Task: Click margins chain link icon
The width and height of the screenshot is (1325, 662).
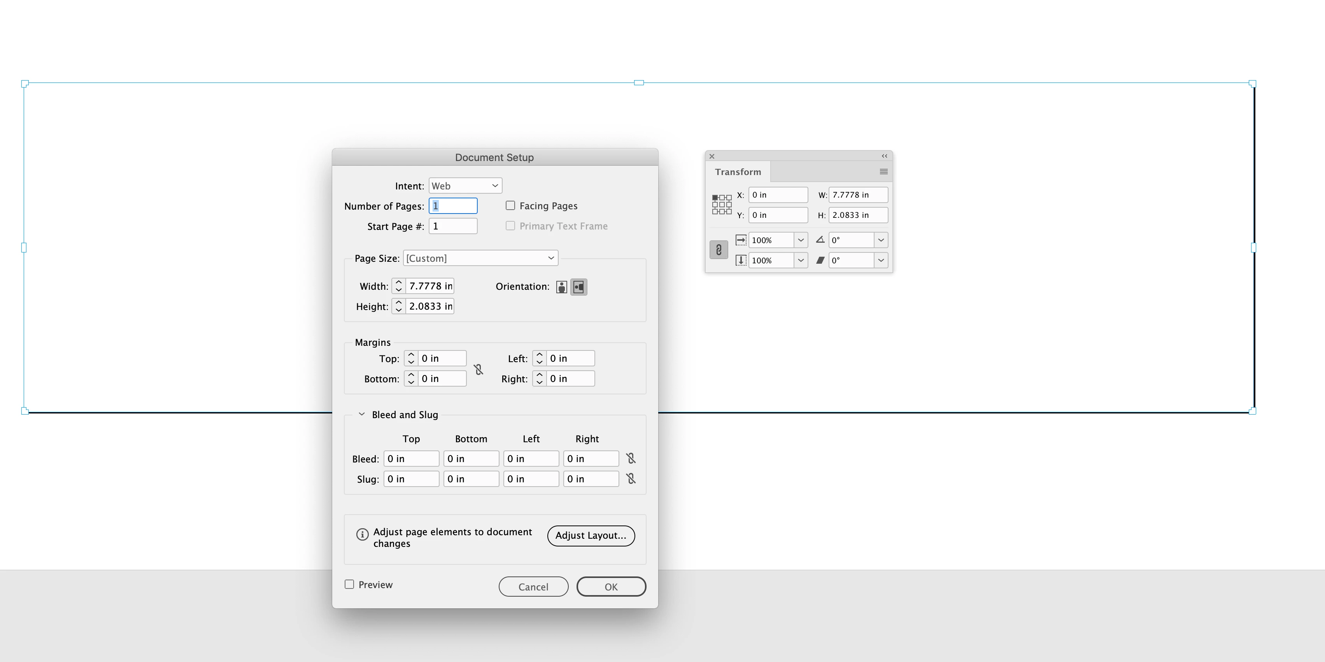Action: [x=478, y=370]
